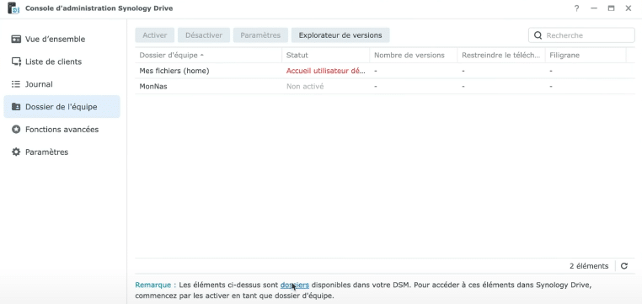
Task: Close the console window
Action: click(629, 8)
